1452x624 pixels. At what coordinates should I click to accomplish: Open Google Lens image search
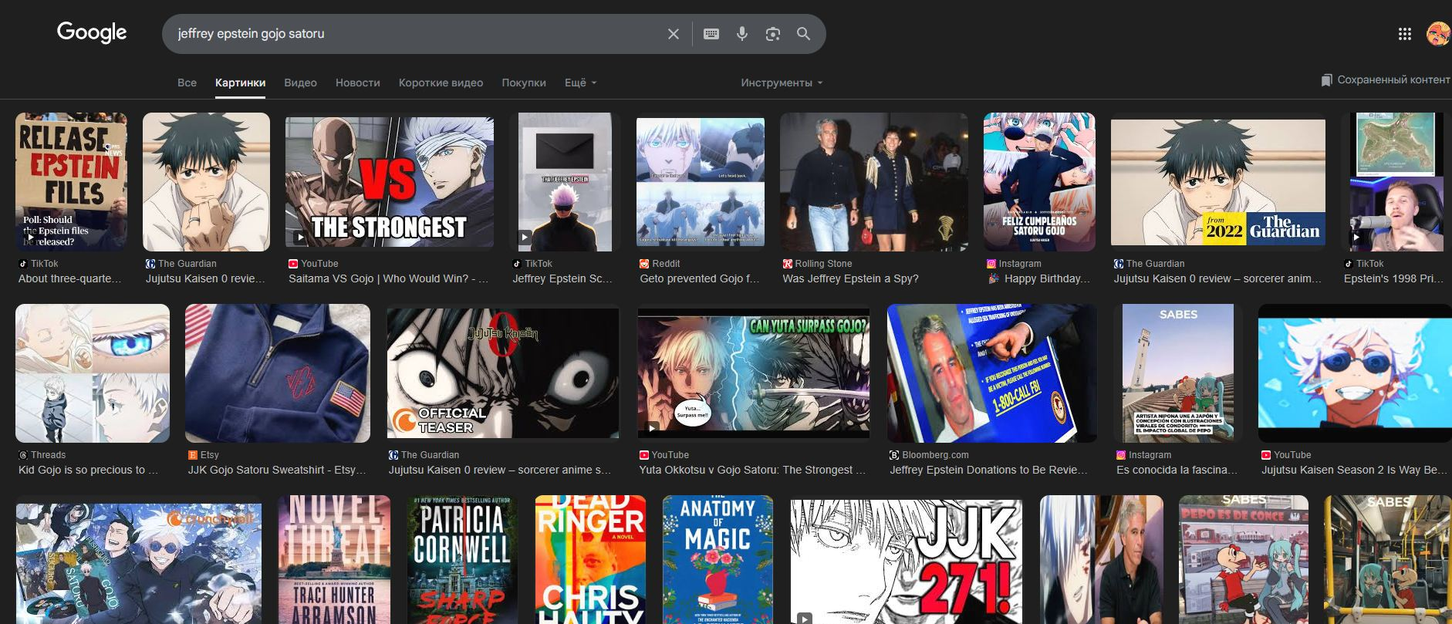pos(773,34)
